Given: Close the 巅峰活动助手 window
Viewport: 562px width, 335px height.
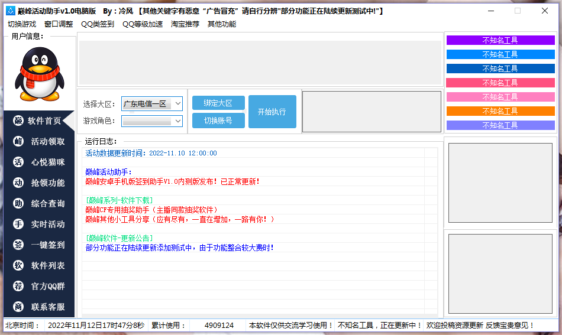Looking at the screenshot, I should point(544,11).
